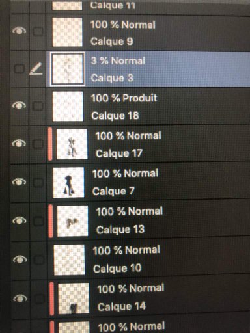
Task: Click the Calque 17 layer thumbnail
Action: coord(72,144)
